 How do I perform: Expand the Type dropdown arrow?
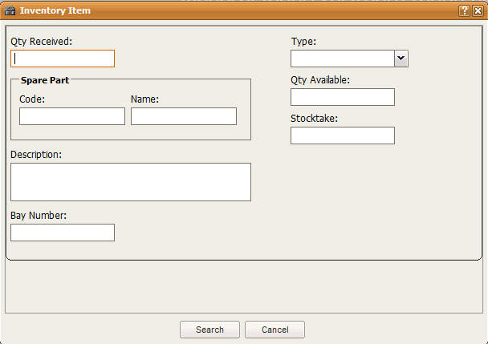tap(401, 59)
